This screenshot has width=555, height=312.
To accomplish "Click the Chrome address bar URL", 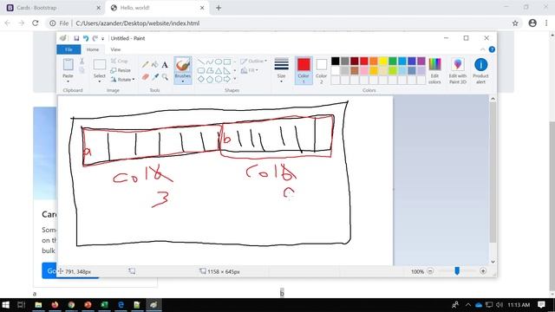I will tap(137, 23).
